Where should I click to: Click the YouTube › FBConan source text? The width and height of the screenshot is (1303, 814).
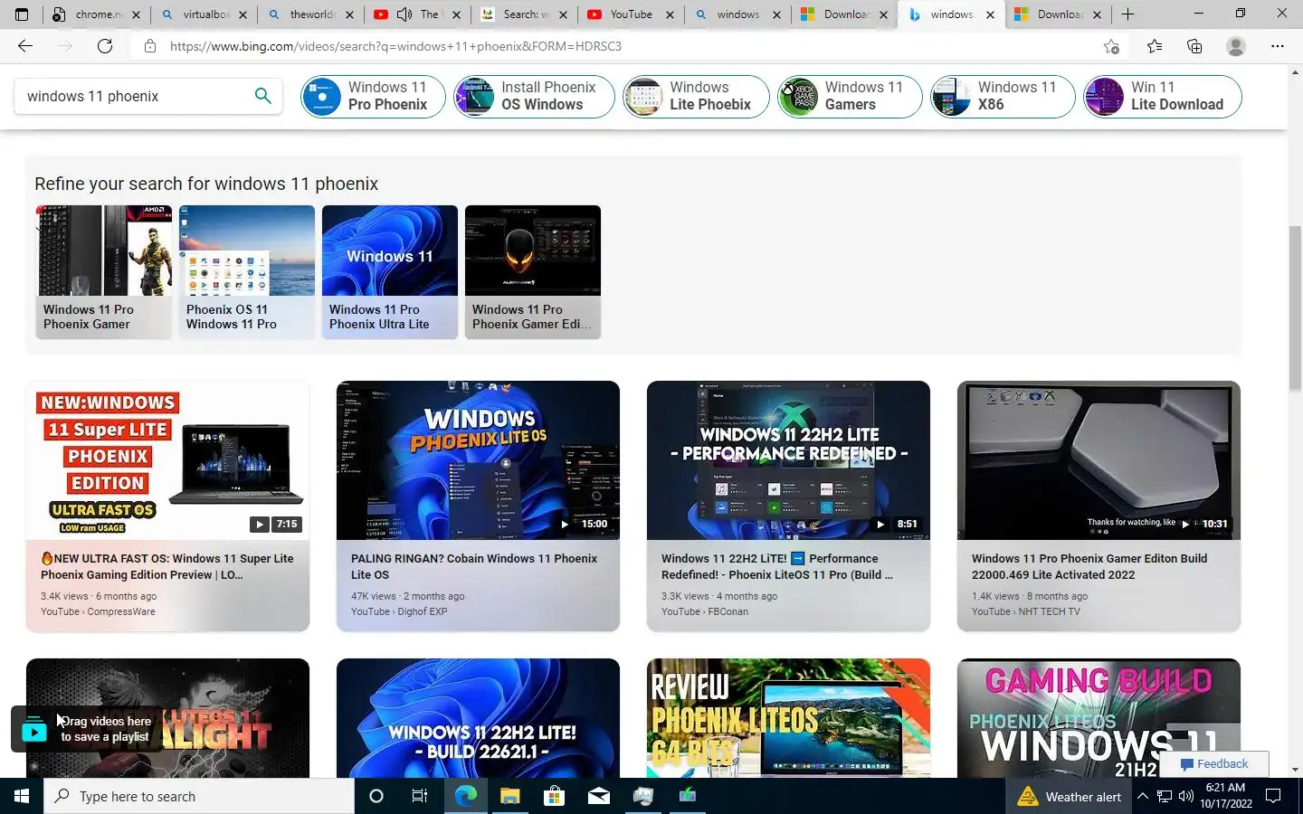705,611
